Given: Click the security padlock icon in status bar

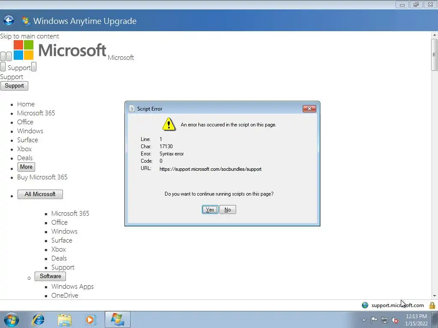Looking at the screenshot, I should pyautogui.click(x=432, y=305).
